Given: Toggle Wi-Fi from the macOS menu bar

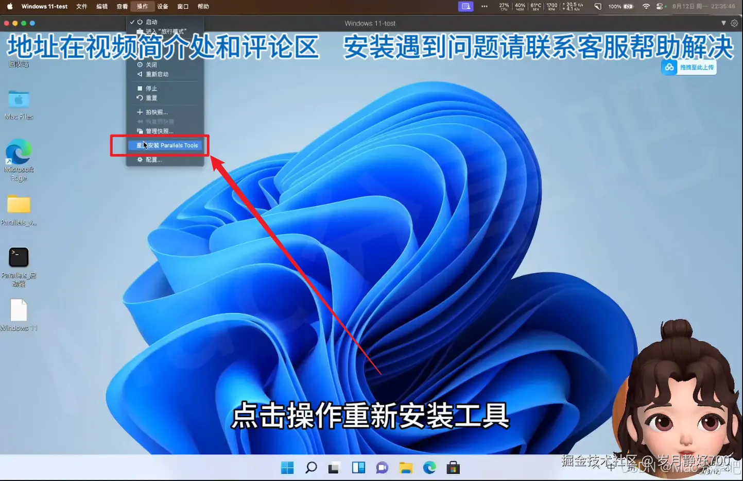Looking at the screenshot, I should [646, 6].
